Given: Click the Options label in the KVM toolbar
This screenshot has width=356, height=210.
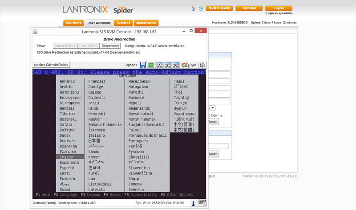Looking at the screenshot, I should coord(131,65).
